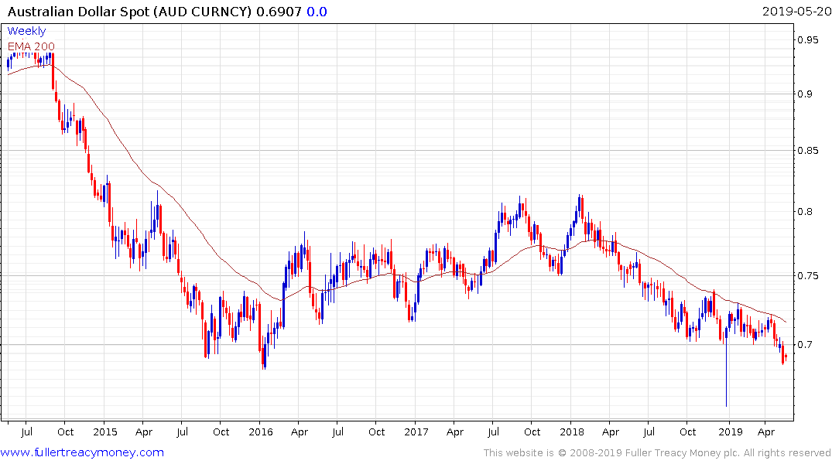Select the last price value 0.6907
The height and width of the screenshot is (464, 832).
279,12
